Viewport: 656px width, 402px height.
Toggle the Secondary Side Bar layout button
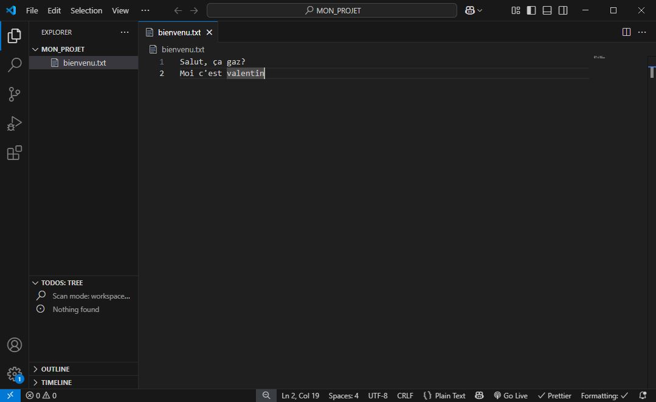[563, 10]
